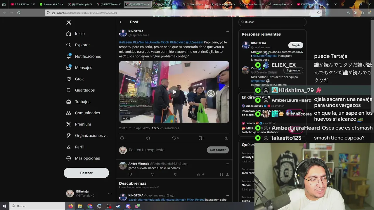Click the browser address bar URL

(x=87, y=13)
